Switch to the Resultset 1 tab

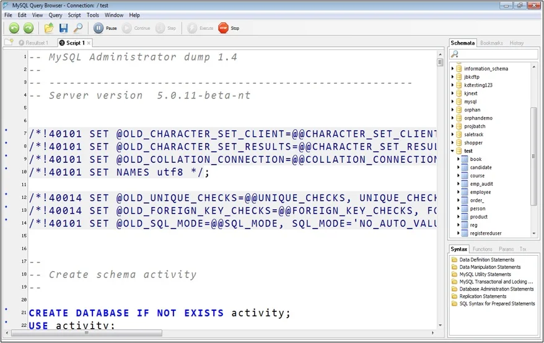pos(33,43)
